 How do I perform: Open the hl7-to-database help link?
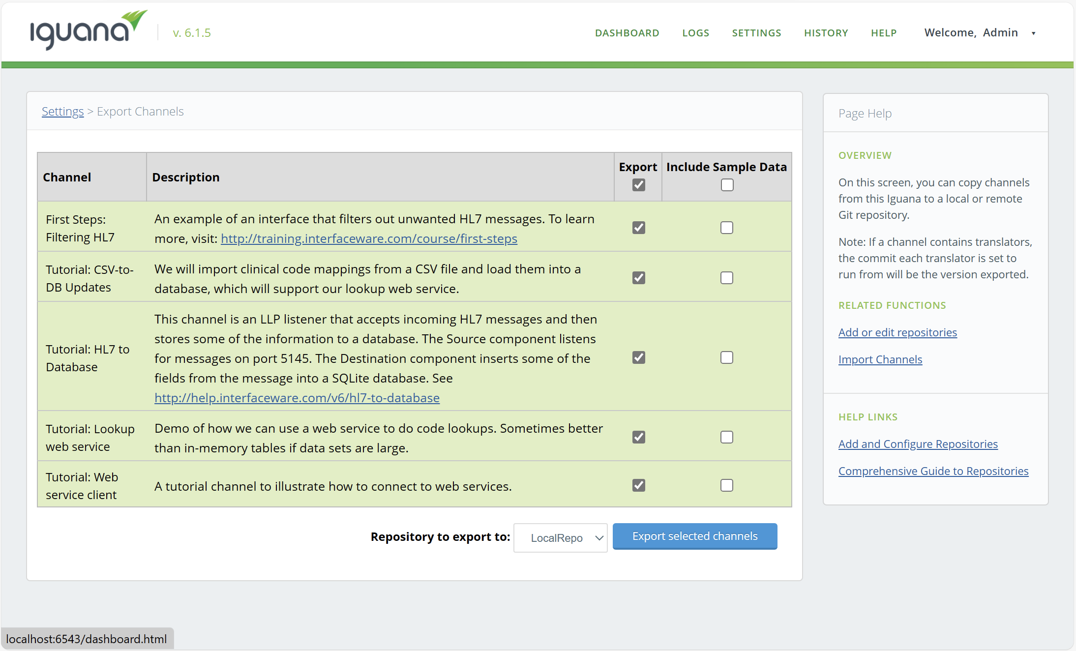tap(297, 398)
